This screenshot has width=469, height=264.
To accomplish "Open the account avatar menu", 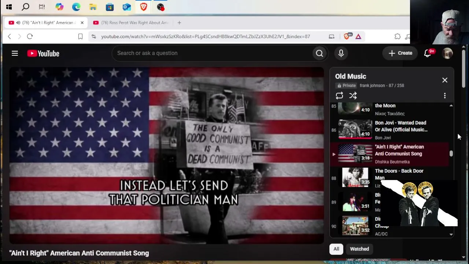I will click(447, 53).
